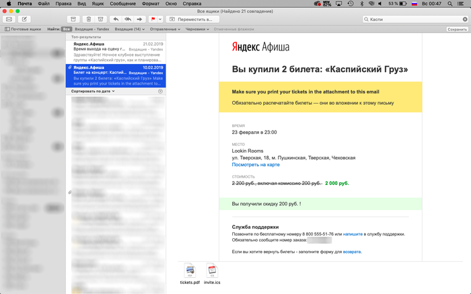
Task: Open the Time Machine menu bar icon
Action: coord(351,3)
